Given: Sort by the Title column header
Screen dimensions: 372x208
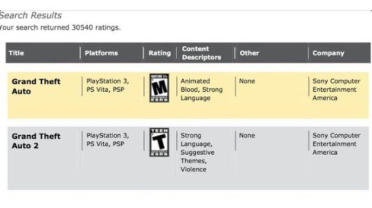Looking at the screenshot, I should point(16,53).
